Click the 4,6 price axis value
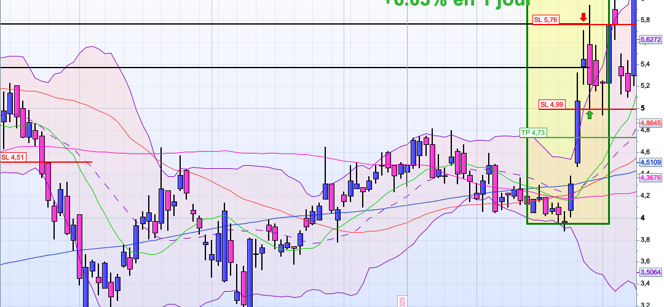664x307 pixels. 646,152
